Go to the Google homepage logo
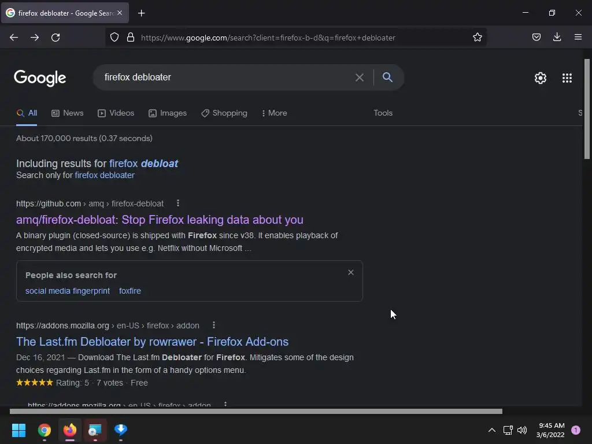 point(40,78)
